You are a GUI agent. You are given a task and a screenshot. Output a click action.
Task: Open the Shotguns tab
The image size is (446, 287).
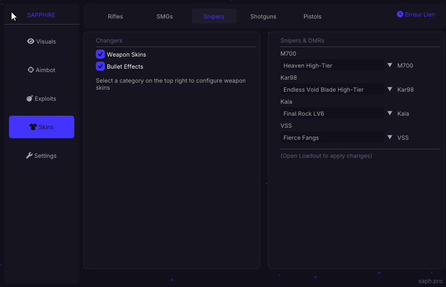(x=263, y=16)
